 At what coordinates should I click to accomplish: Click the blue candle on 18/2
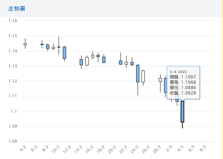104,60
